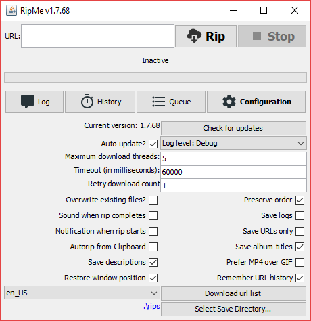Enable Save URLs only checkbox
311x321 pixels.
click(x=300, y=231)
